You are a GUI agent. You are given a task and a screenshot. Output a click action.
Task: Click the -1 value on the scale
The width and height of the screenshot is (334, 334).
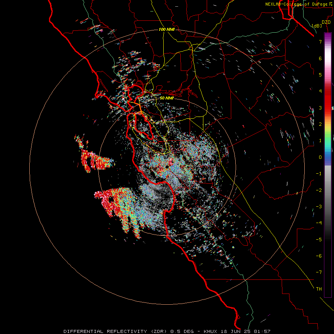(x=319, y=174)
